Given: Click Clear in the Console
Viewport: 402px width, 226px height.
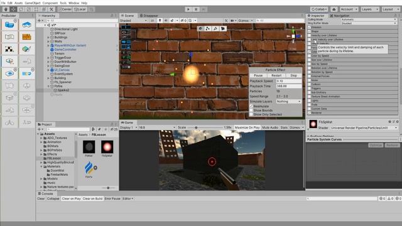Looking at the screenshot, I should (x=41, y=198).
